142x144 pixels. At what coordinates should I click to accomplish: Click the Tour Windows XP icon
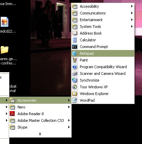coord(75,87)
